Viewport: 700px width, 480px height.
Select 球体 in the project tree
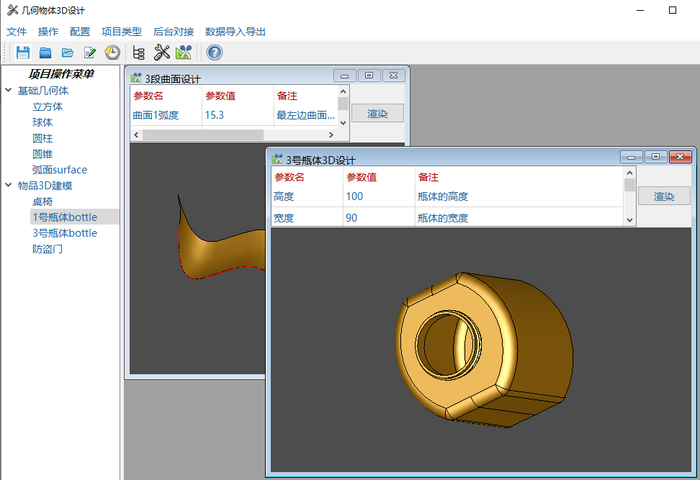(43, 122)
